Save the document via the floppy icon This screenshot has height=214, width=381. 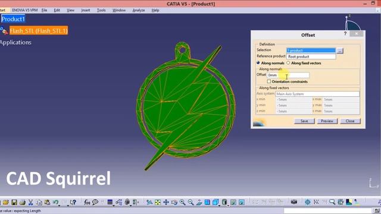pyautogui.click(x=14, y=202)
